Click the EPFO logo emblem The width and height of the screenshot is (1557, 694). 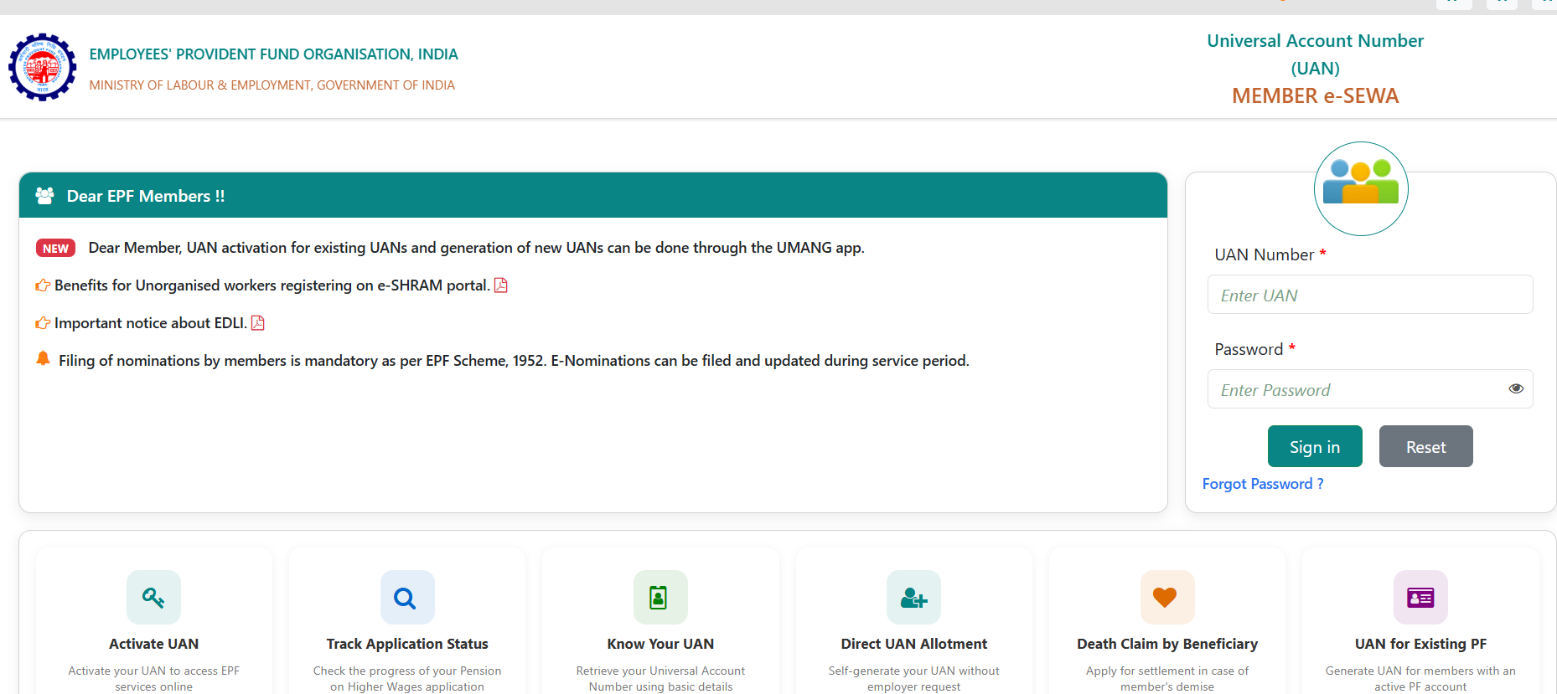(42, 67)
